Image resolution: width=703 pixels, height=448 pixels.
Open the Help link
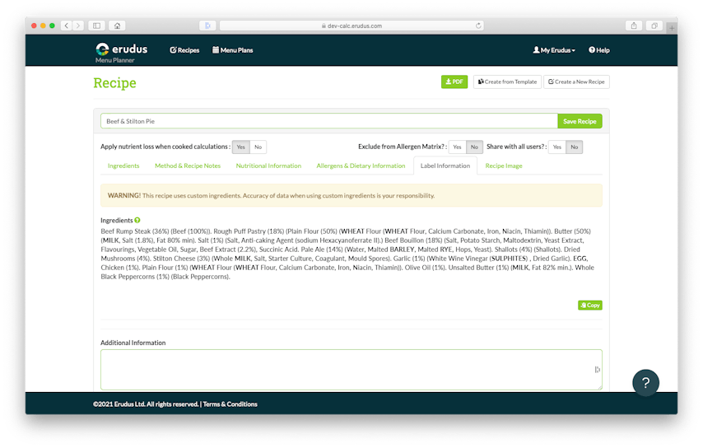pyautogui.click(x=599, y=50)
